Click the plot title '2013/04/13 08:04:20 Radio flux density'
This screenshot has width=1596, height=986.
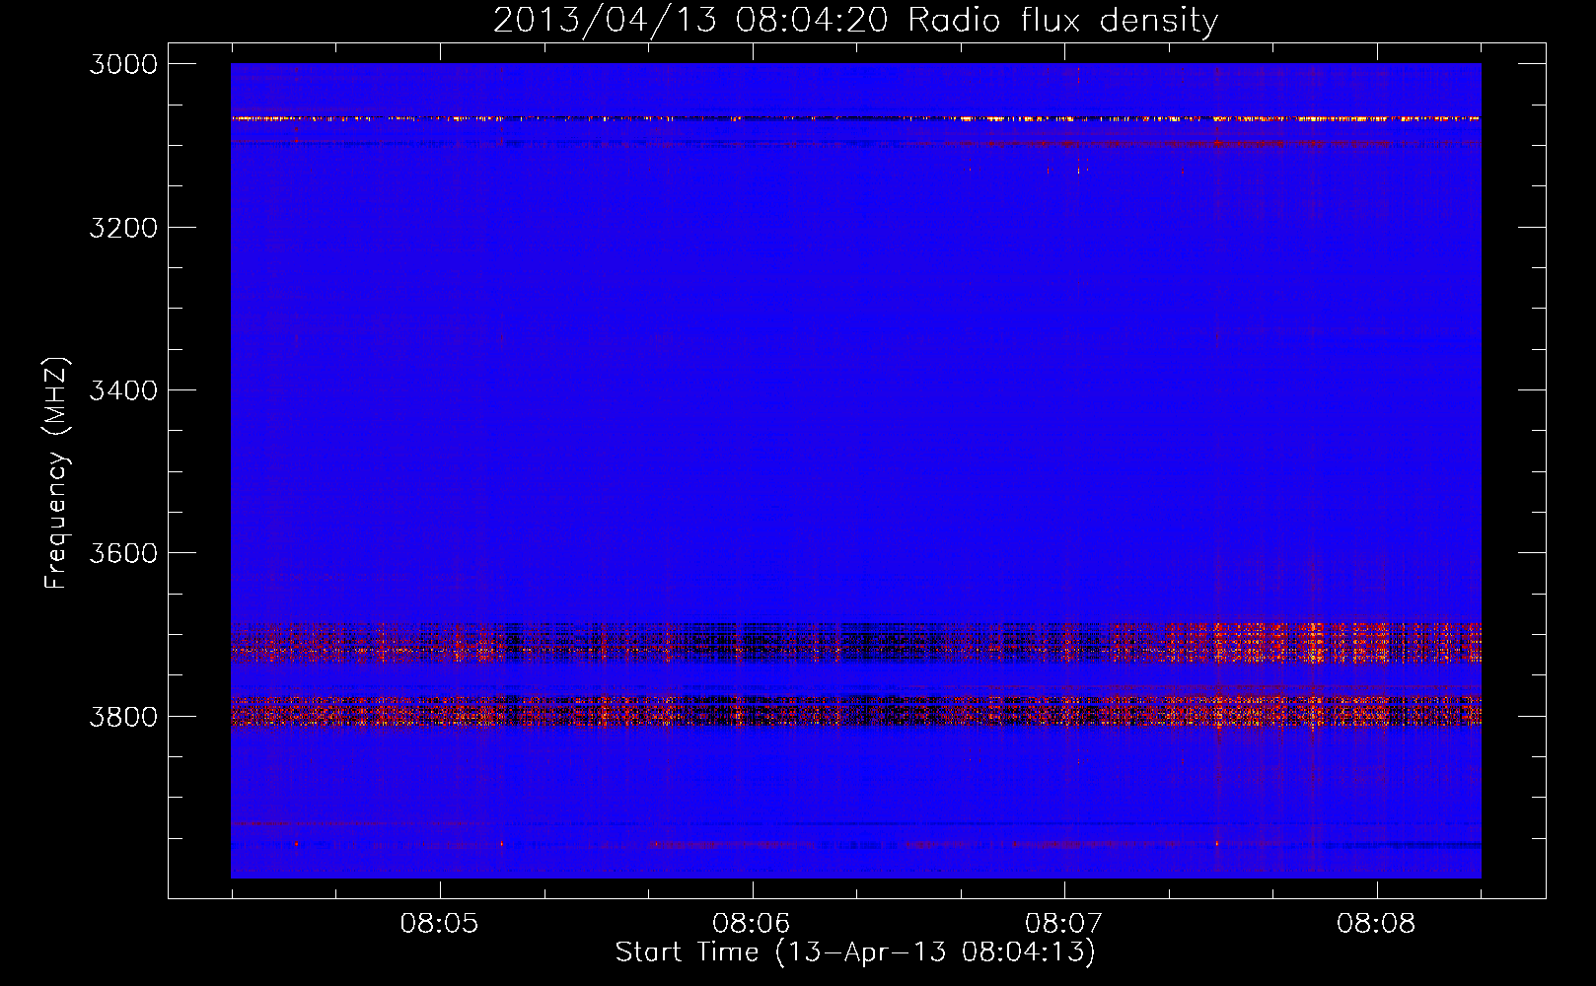point(855,21)
